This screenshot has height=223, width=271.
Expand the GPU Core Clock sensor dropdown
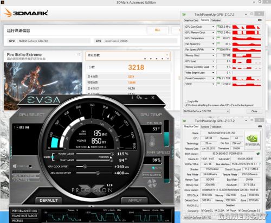coord(213,27)
